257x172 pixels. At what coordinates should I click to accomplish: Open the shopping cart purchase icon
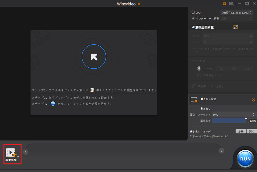(224, 4)
